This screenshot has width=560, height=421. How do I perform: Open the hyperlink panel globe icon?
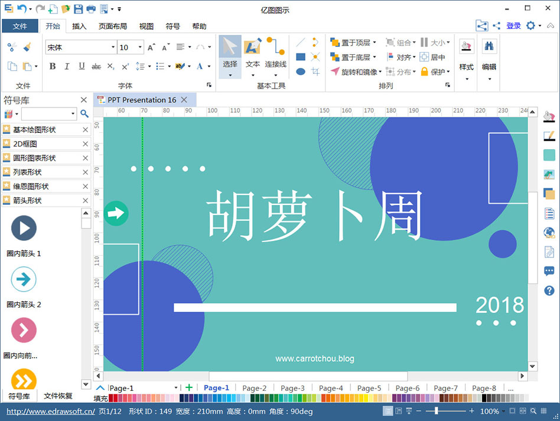tap(549, 233)
